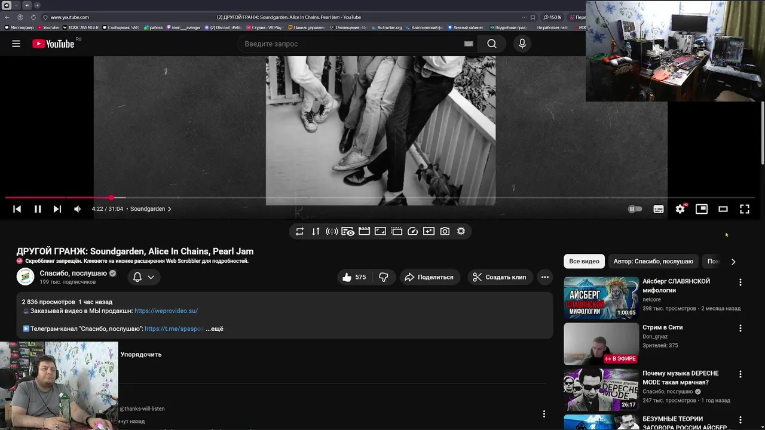Screen dimensions: 765x430
Task: Open the playback speed gauge icon
Action: click(412, 231)
